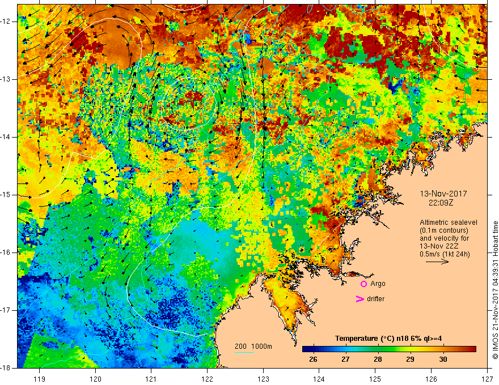This screenshot has width=499, height=385.
Task: Click the color bar tick label 26
Action: coord(313,360)
